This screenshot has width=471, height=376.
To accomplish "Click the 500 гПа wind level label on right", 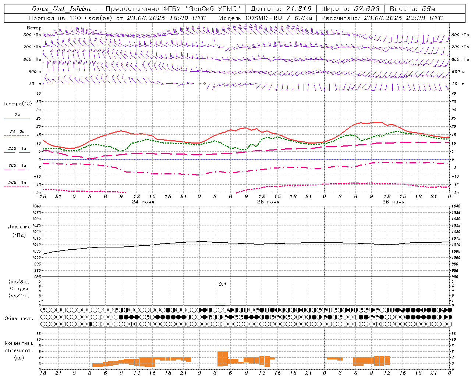I will tap(460, 35).
